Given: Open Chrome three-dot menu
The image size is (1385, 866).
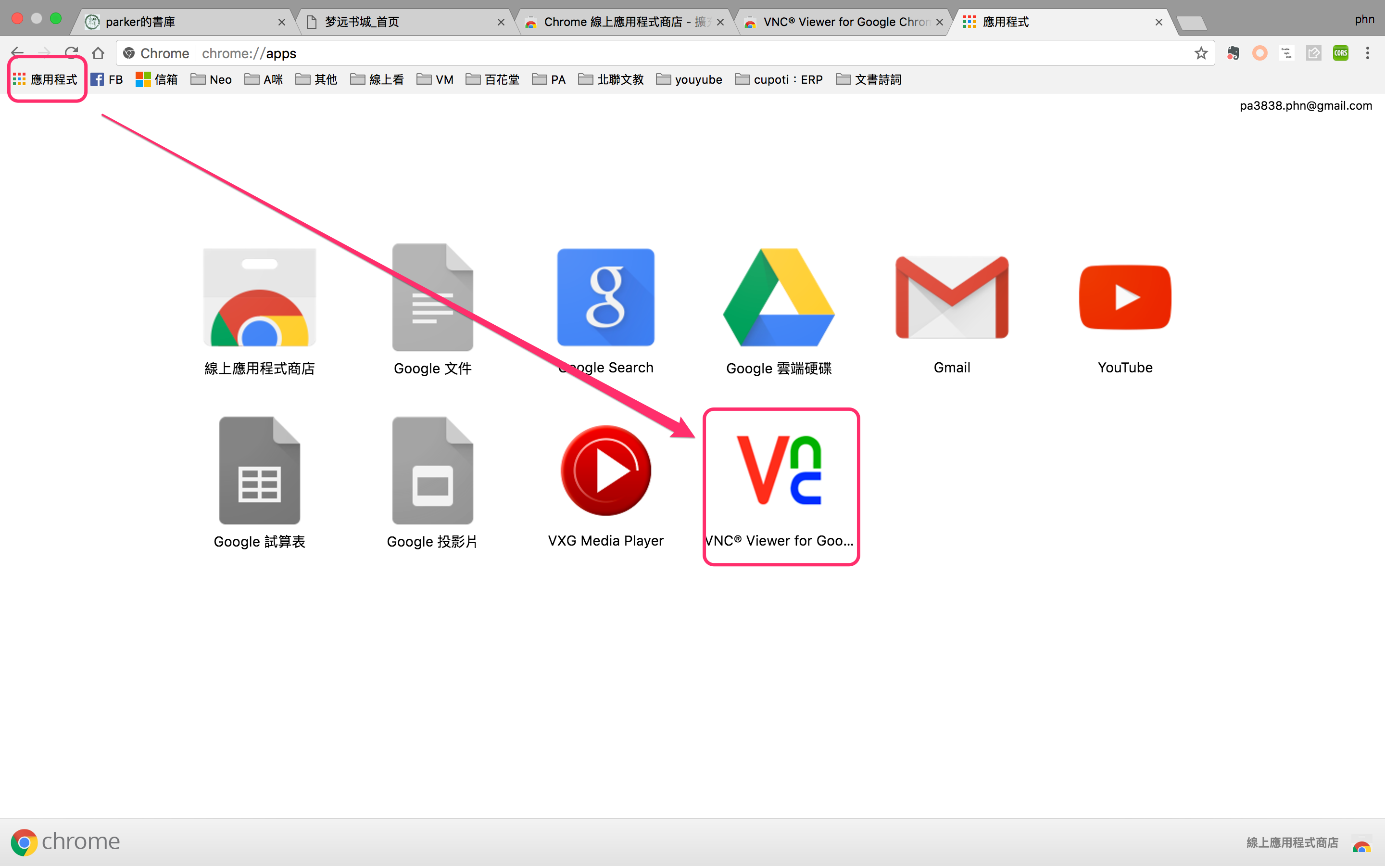Looking at the screenshot, I should pyautogui.click(x=1367, y=53).
